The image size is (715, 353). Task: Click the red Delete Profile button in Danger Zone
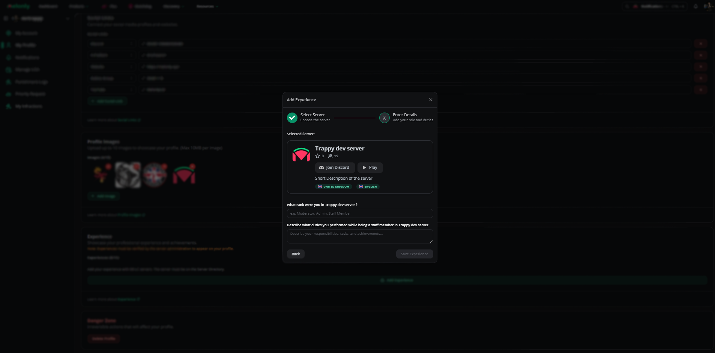(x=104, y=339)
